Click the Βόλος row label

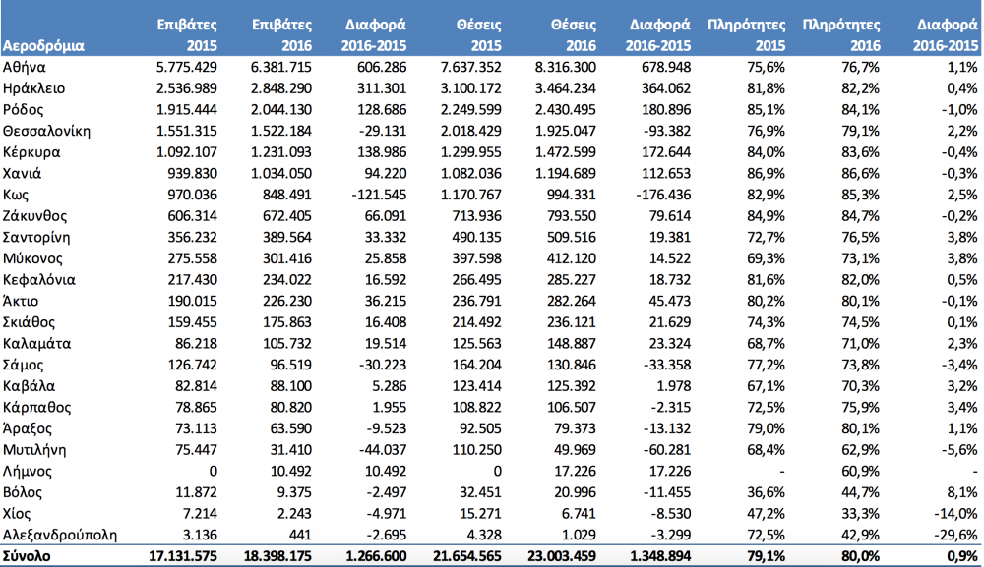[23, 493]
